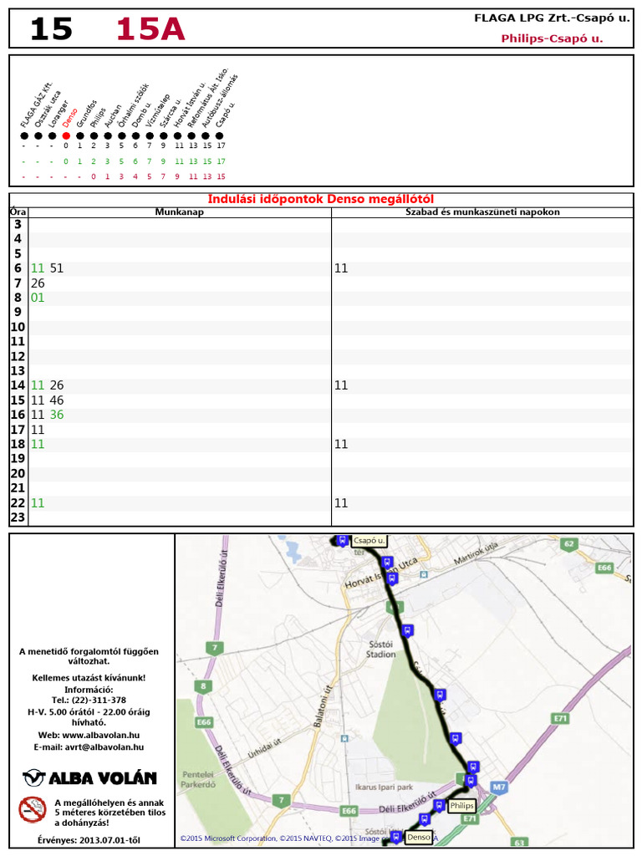Click the green 01 departure in hour 8
The width and height of the screenshot is (642, 856).
[x=38, y=298]
